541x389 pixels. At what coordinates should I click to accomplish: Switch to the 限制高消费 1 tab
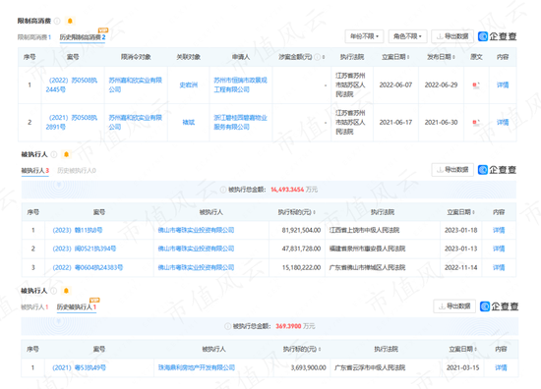point(34,37)
